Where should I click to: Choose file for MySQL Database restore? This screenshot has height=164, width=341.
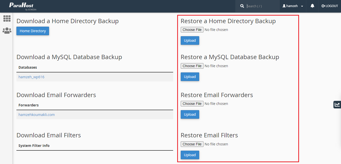(192, 66)
